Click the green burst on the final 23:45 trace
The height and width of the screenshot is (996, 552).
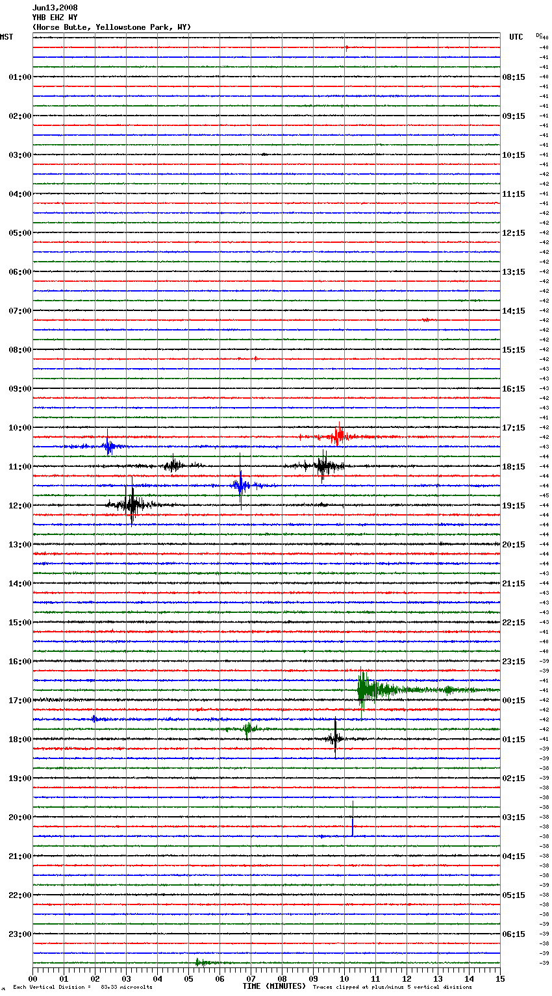[203, 962]
